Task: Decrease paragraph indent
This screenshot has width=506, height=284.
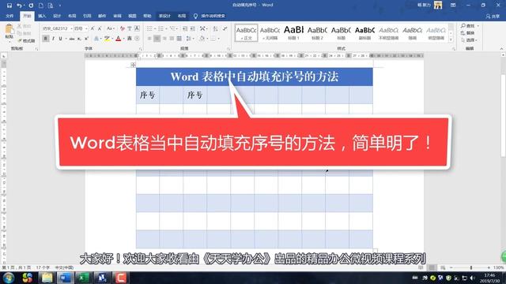Action: point(185,28)
